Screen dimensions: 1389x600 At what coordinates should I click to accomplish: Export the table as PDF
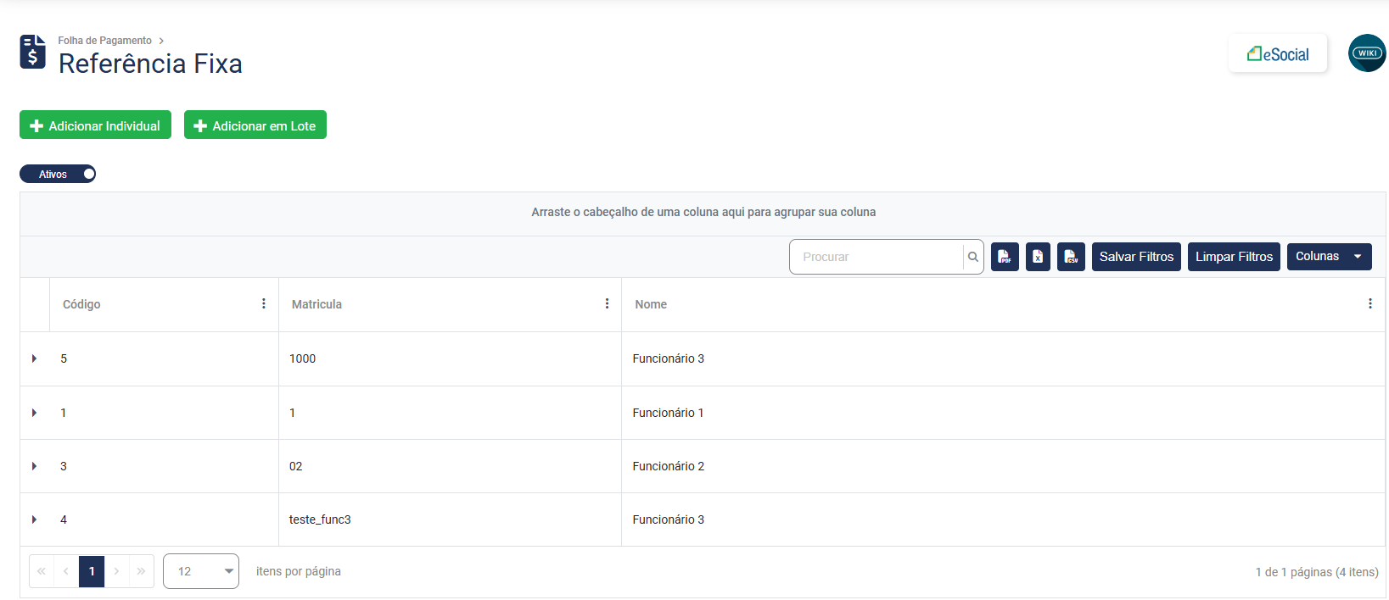(x=1005, y=257)
